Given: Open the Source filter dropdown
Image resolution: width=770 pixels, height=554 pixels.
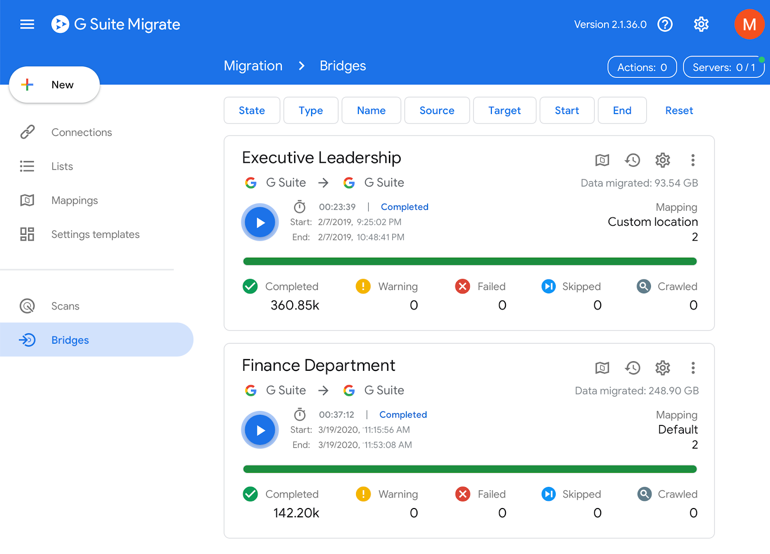Looking at the screenshot, I should (437, 111).
